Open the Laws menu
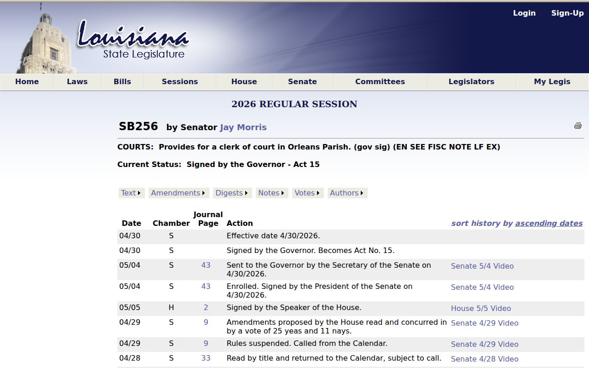The image size is (589, 368). click(x=77, y=82)
